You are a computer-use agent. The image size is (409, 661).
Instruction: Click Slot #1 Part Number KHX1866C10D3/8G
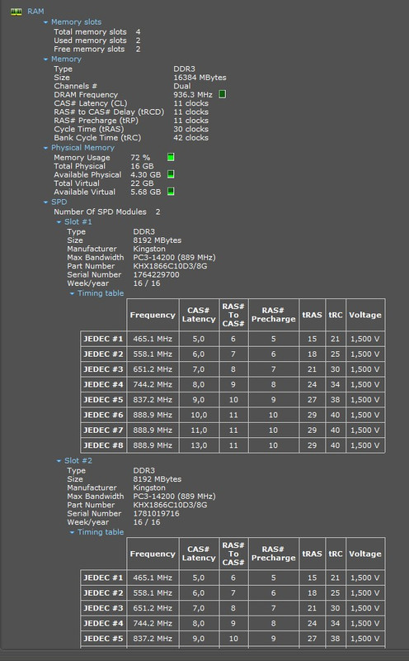pos(170,266)
